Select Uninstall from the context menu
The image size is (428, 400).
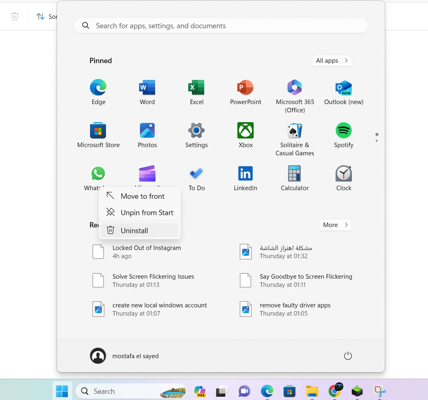pos(140,230)
